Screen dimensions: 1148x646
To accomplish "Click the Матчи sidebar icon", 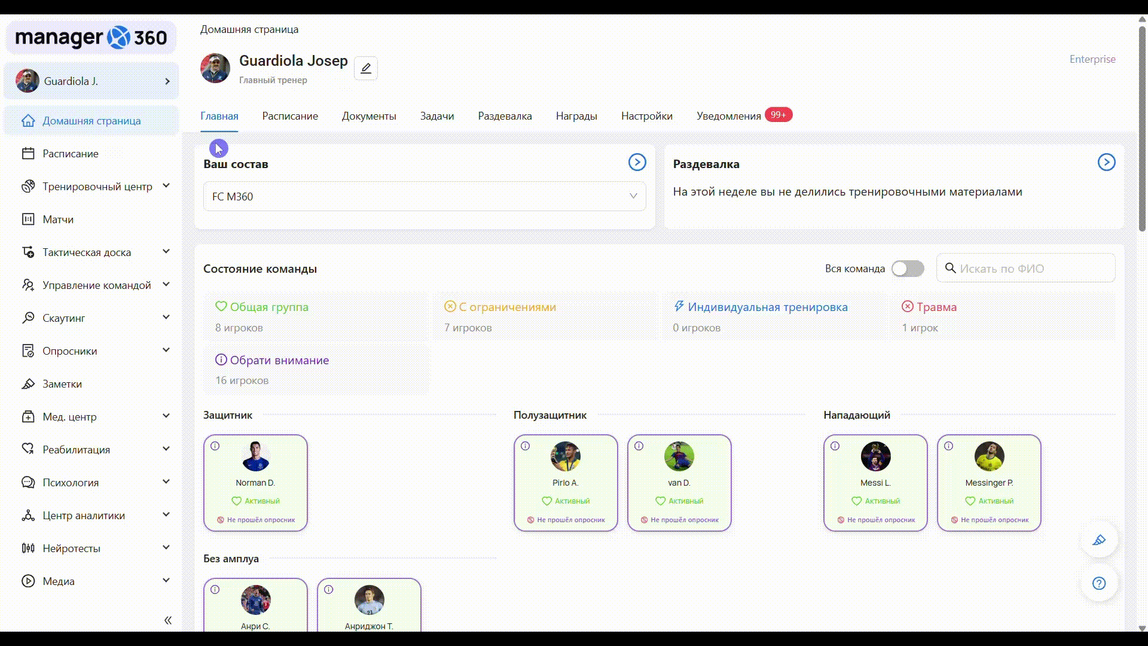I will click(x=28, y=220).
